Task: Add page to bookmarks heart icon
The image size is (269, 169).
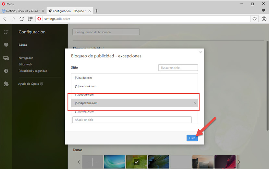Action: [x=255, y=19]
